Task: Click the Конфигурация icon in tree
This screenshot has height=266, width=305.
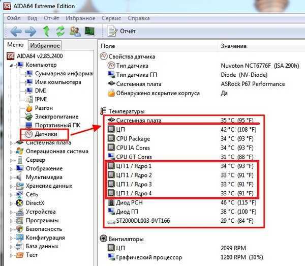Action: [x=19, y=238]
